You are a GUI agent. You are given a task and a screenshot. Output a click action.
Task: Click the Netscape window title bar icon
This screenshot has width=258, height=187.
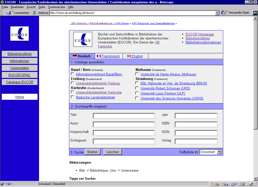click(x=2, y=2)
